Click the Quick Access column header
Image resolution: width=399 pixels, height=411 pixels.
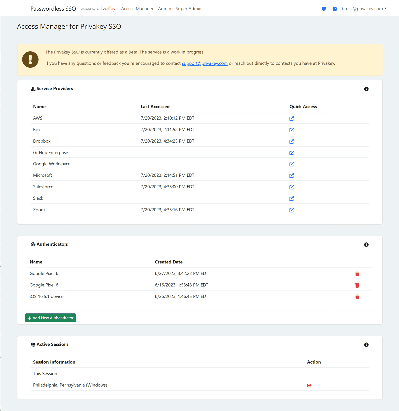point(303,107)
